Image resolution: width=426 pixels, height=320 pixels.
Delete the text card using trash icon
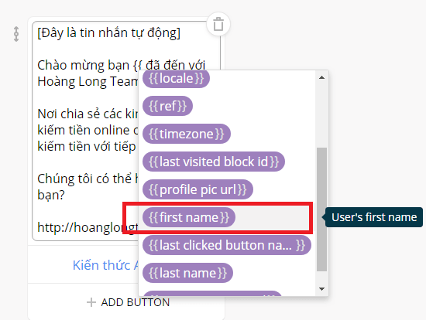pos(218,25)
